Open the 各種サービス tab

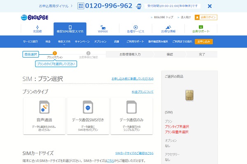coord(135,29)
